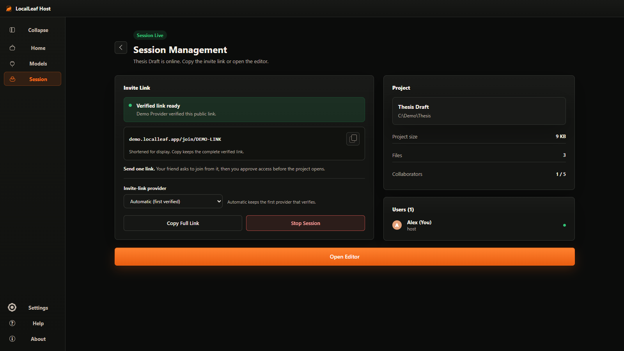The image size is (624, 351).
Task: Click the Collaborators count 1 / 5
Action: [x=561, y=174]
